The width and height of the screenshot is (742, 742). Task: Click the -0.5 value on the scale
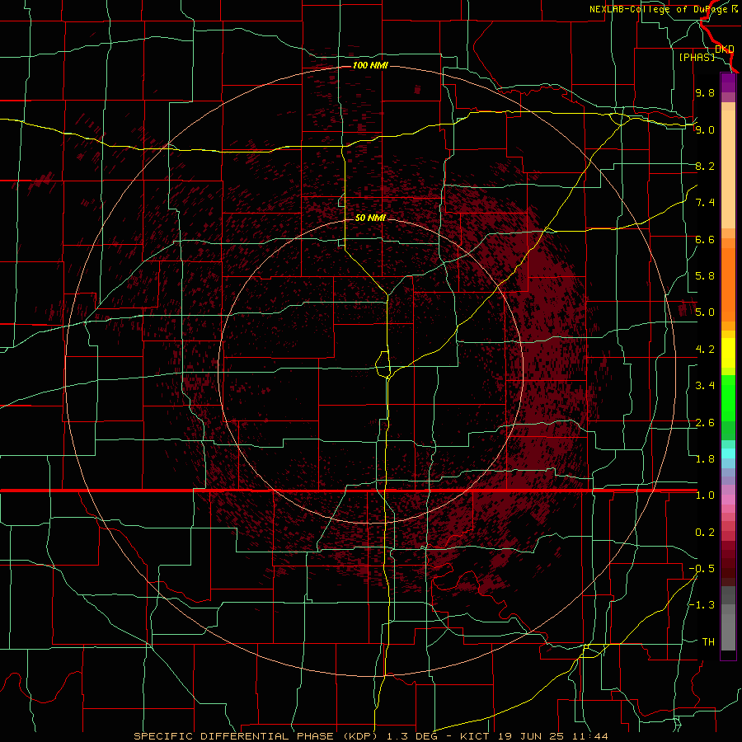point(702,569)
